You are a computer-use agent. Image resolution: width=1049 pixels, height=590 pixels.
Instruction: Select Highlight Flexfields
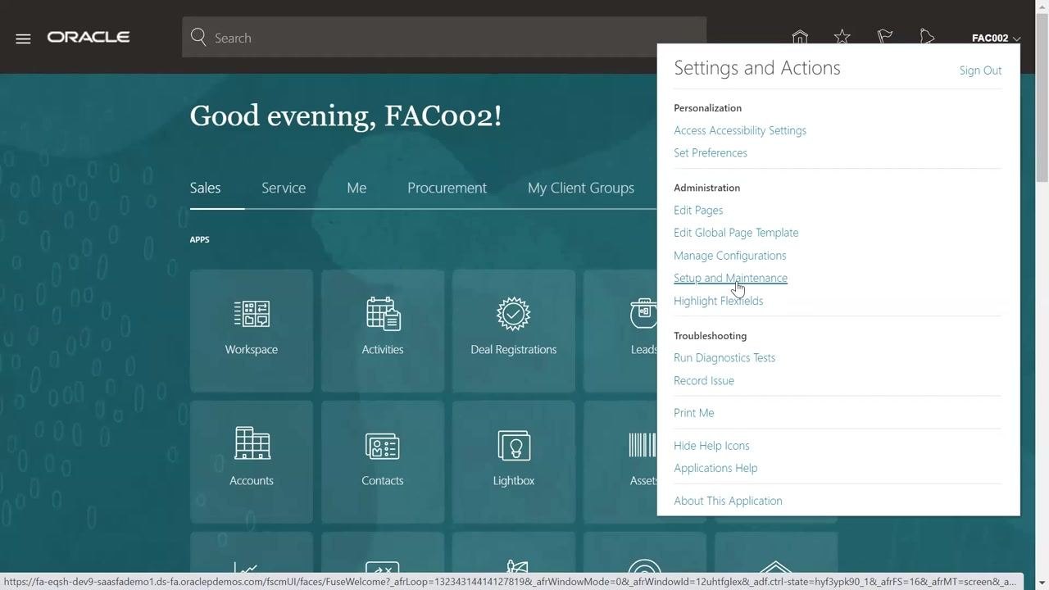[719, 301]
